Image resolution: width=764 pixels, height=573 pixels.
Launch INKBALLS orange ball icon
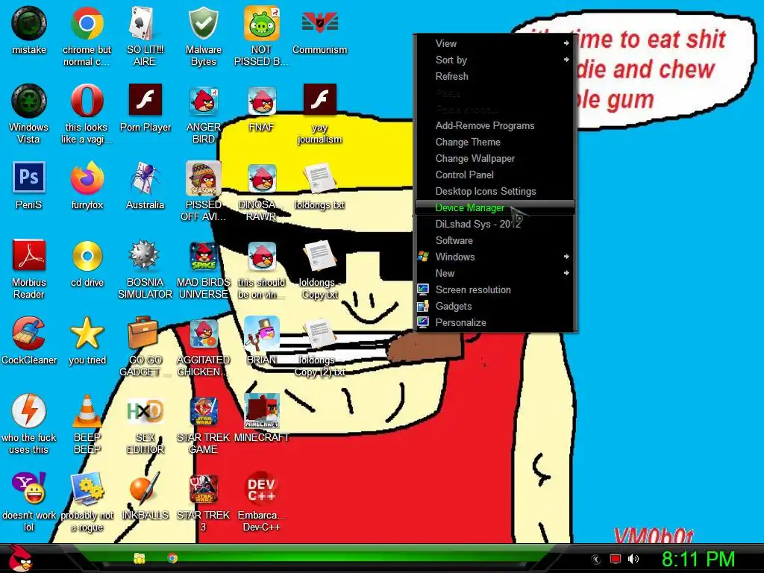pyautogui.click(x=145, y=488)
